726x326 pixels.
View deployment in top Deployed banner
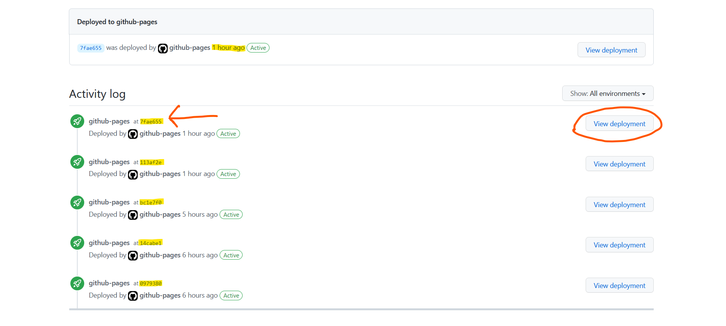611,50
